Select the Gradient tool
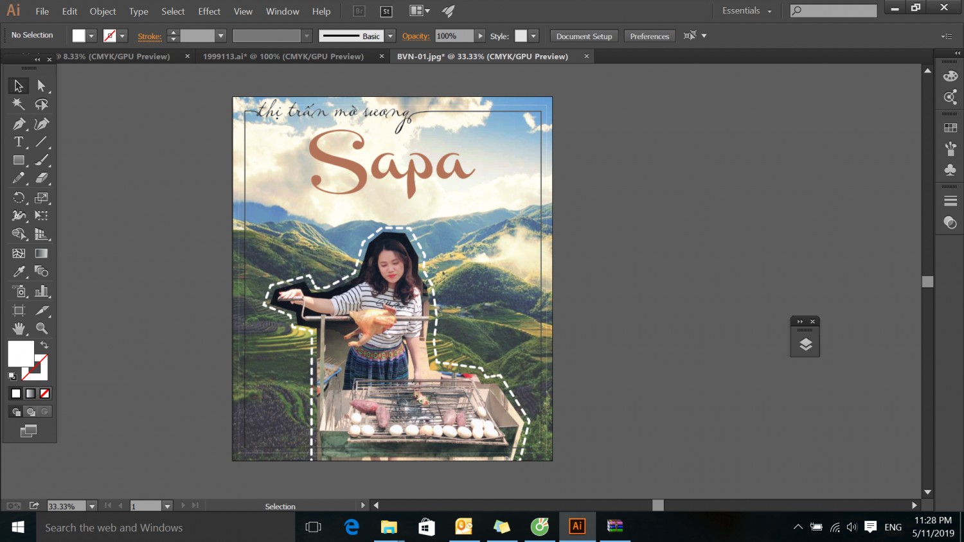The height and width of the screenshot is (542, 964). pos(42,253)
